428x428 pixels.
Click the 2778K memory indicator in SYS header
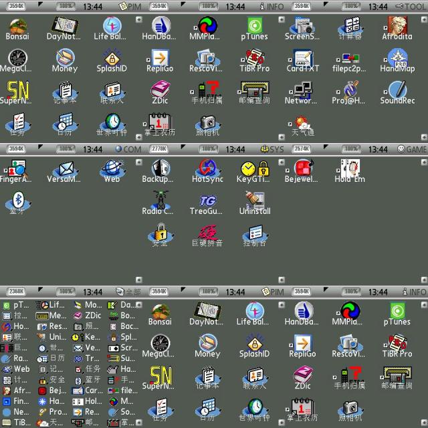(x=159, y=148)
